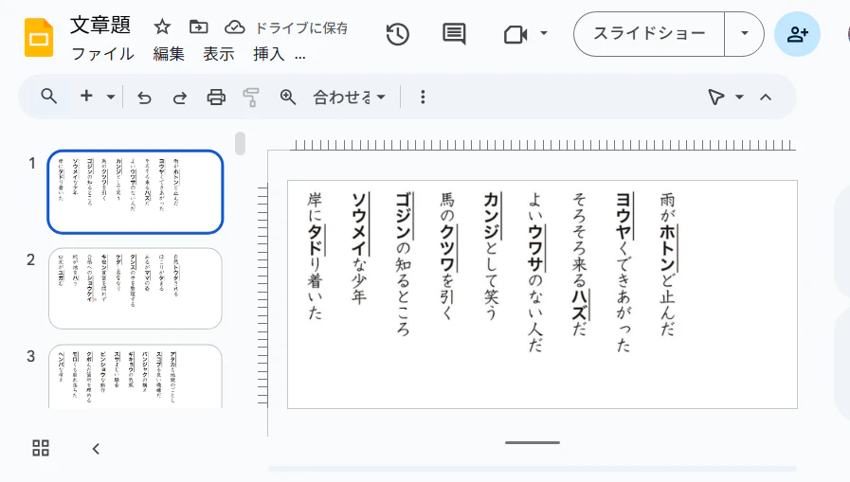The height and width of the screenshot is (482, 850).
Task: Add a new slide with plus icon
Action: tap(86, 96)
